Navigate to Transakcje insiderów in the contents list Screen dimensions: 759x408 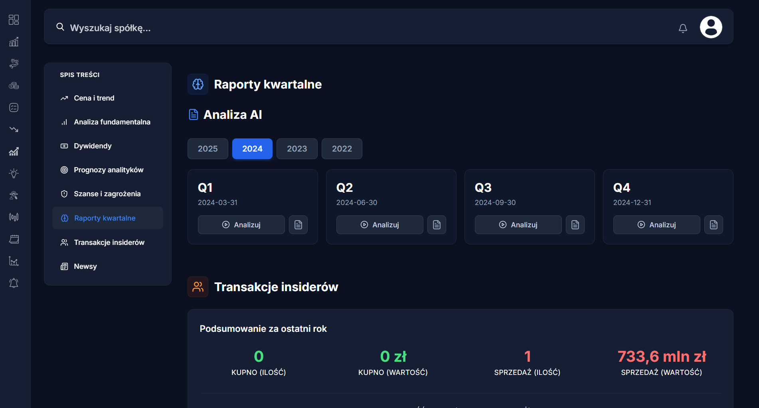pyautogui.click(x=109, y=242)
